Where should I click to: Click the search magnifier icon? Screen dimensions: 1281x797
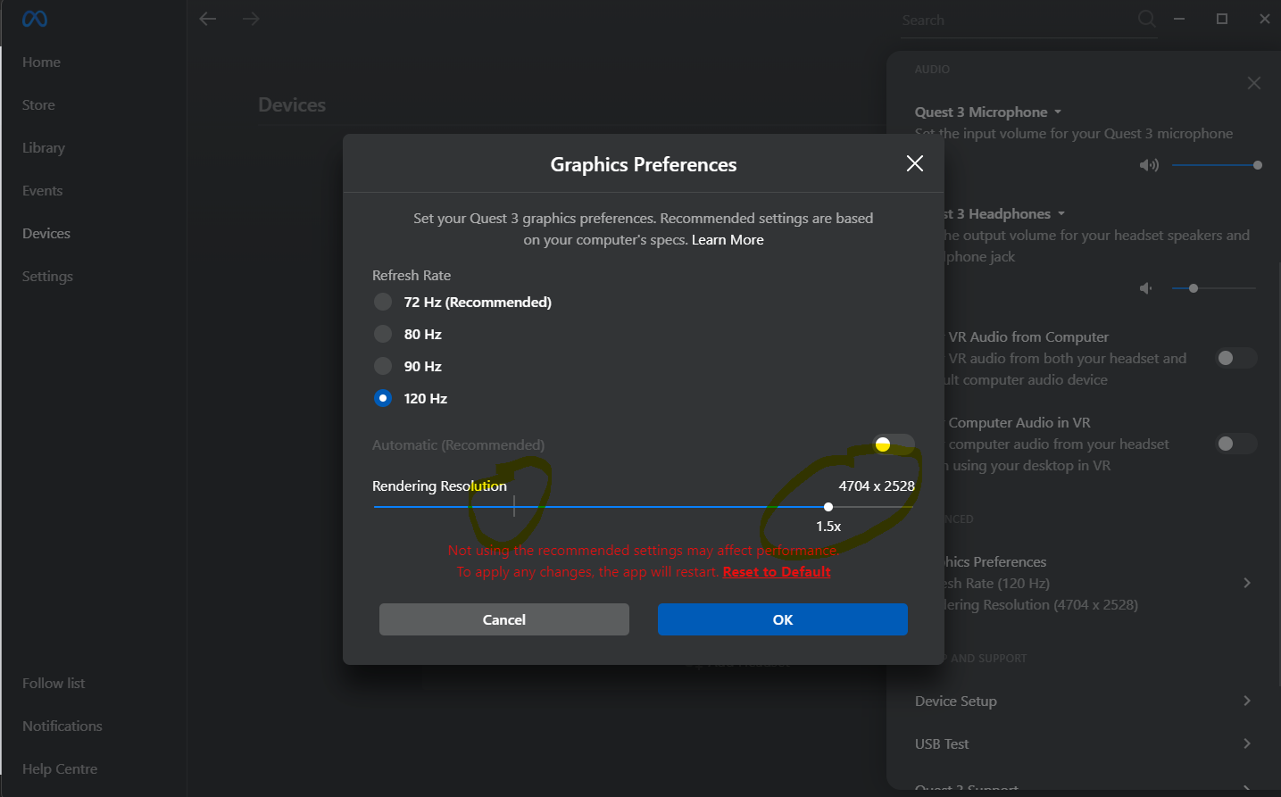tap(1147, 19)
